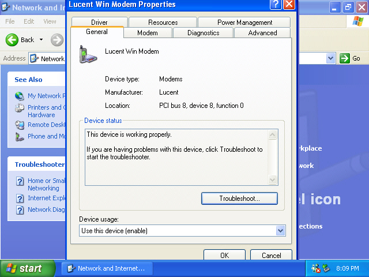
Task: Click the Remote Desktop icon
Action: click(x=20, y=125)
